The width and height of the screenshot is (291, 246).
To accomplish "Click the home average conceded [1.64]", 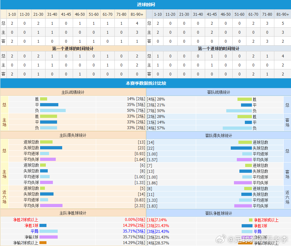I will click(140, 159).
